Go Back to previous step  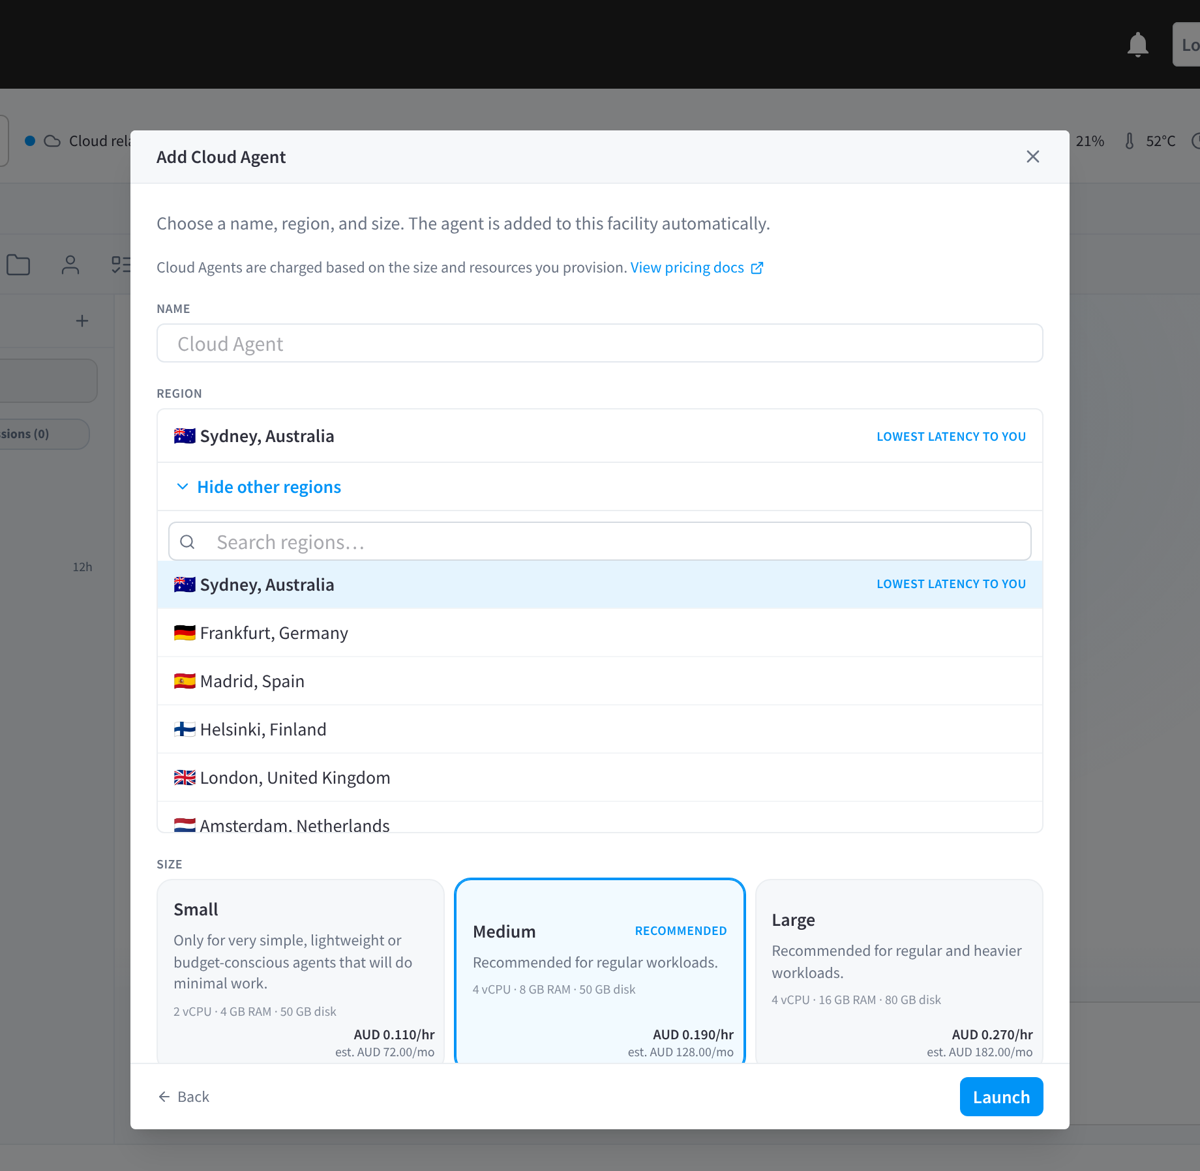pyautogui.click(x=183, y=1097)
